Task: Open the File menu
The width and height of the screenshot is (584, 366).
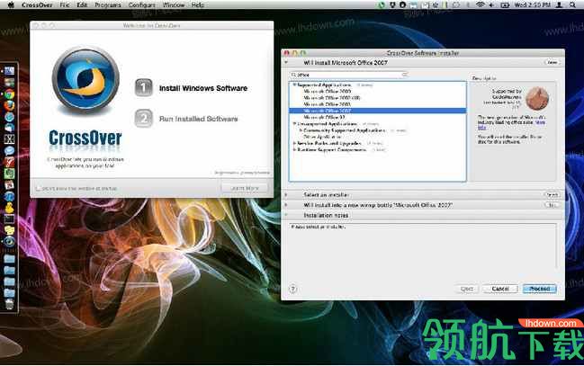Action: pos(65,4)
